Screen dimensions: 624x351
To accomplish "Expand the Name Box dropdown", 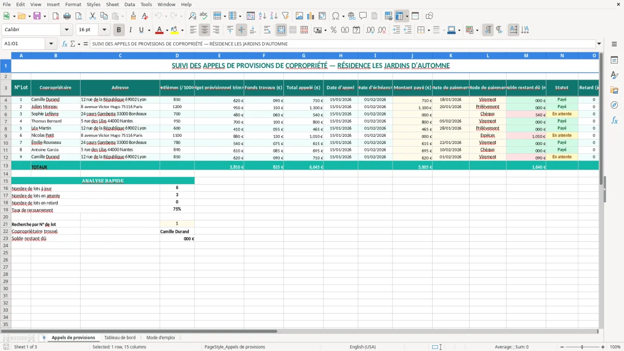I will tap(51, 44).
